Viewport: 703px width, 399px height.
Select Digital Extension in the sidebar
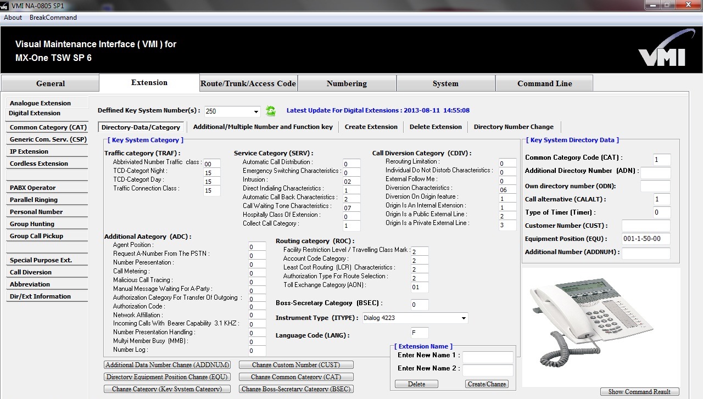[x=47, y=113]
